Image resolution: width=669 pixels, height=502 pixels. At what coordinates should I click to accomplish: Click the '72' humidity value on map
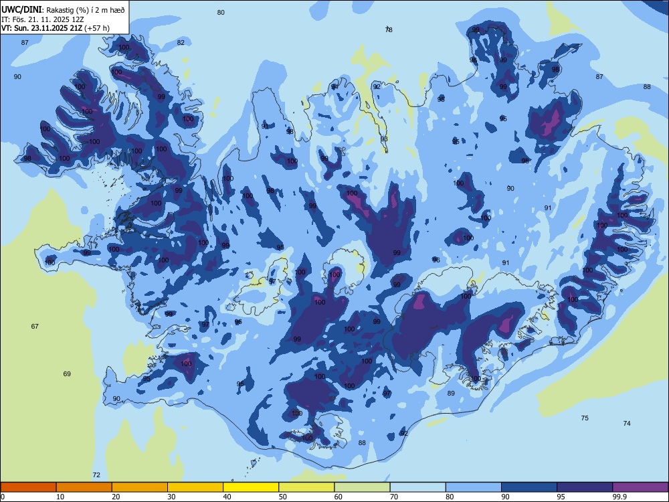tap(96, 475)
